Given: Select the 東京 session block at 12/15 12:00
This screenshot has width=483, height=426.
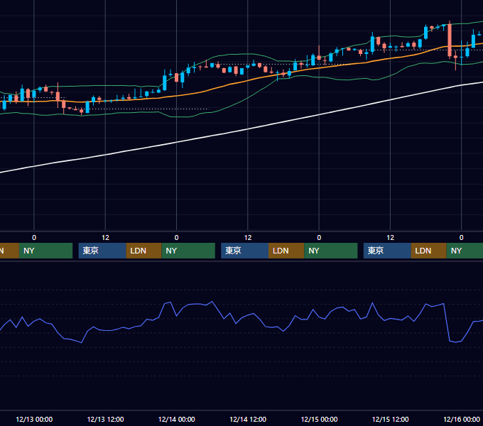Looking at the screenshot, I should [387, 251].
